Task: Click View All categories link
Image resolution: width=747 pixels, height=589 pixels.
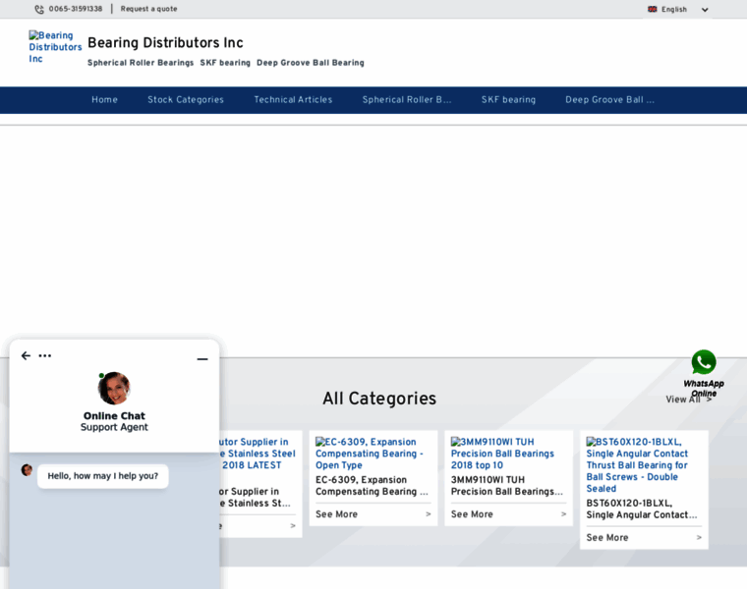Action: [686, 400]
